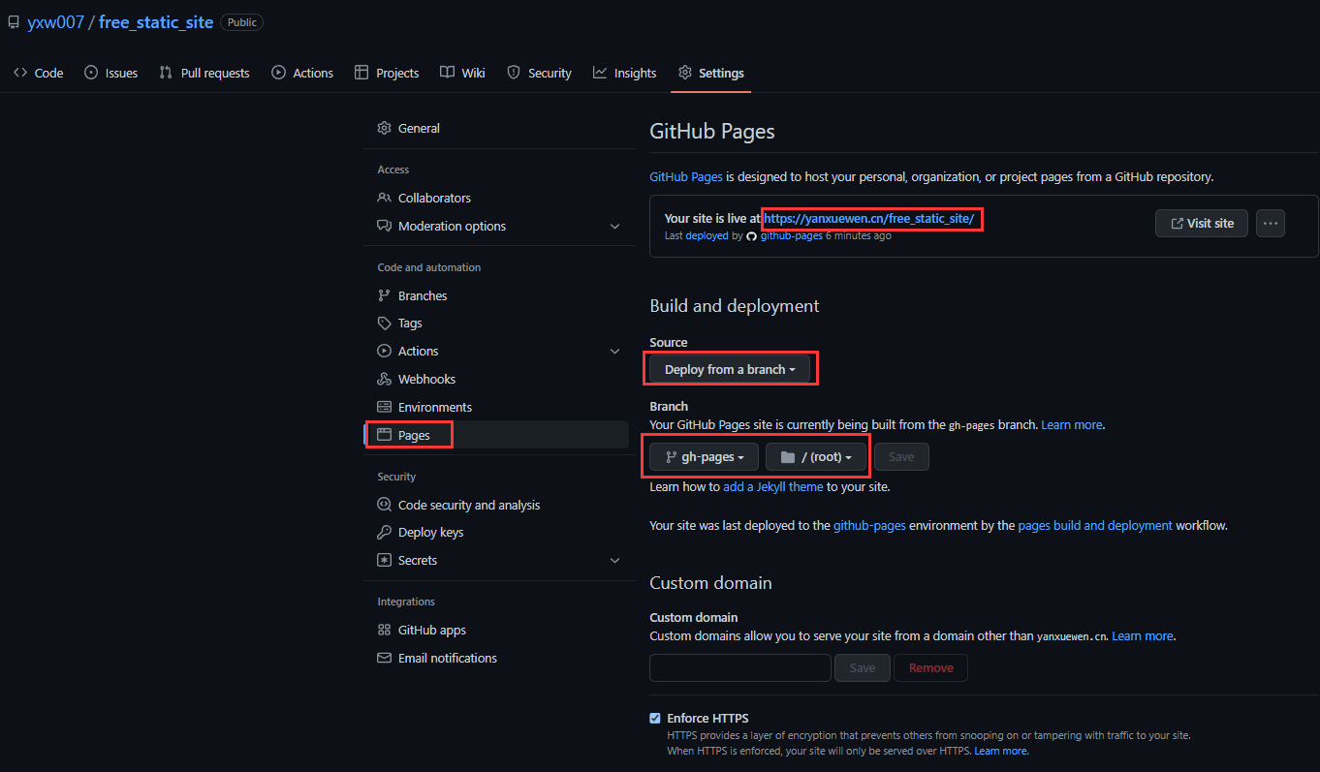The width and height of the screenshot is (1320, 772).
Task: Click Learn more next to gh-pages branch text
Action: (1072, 425)
